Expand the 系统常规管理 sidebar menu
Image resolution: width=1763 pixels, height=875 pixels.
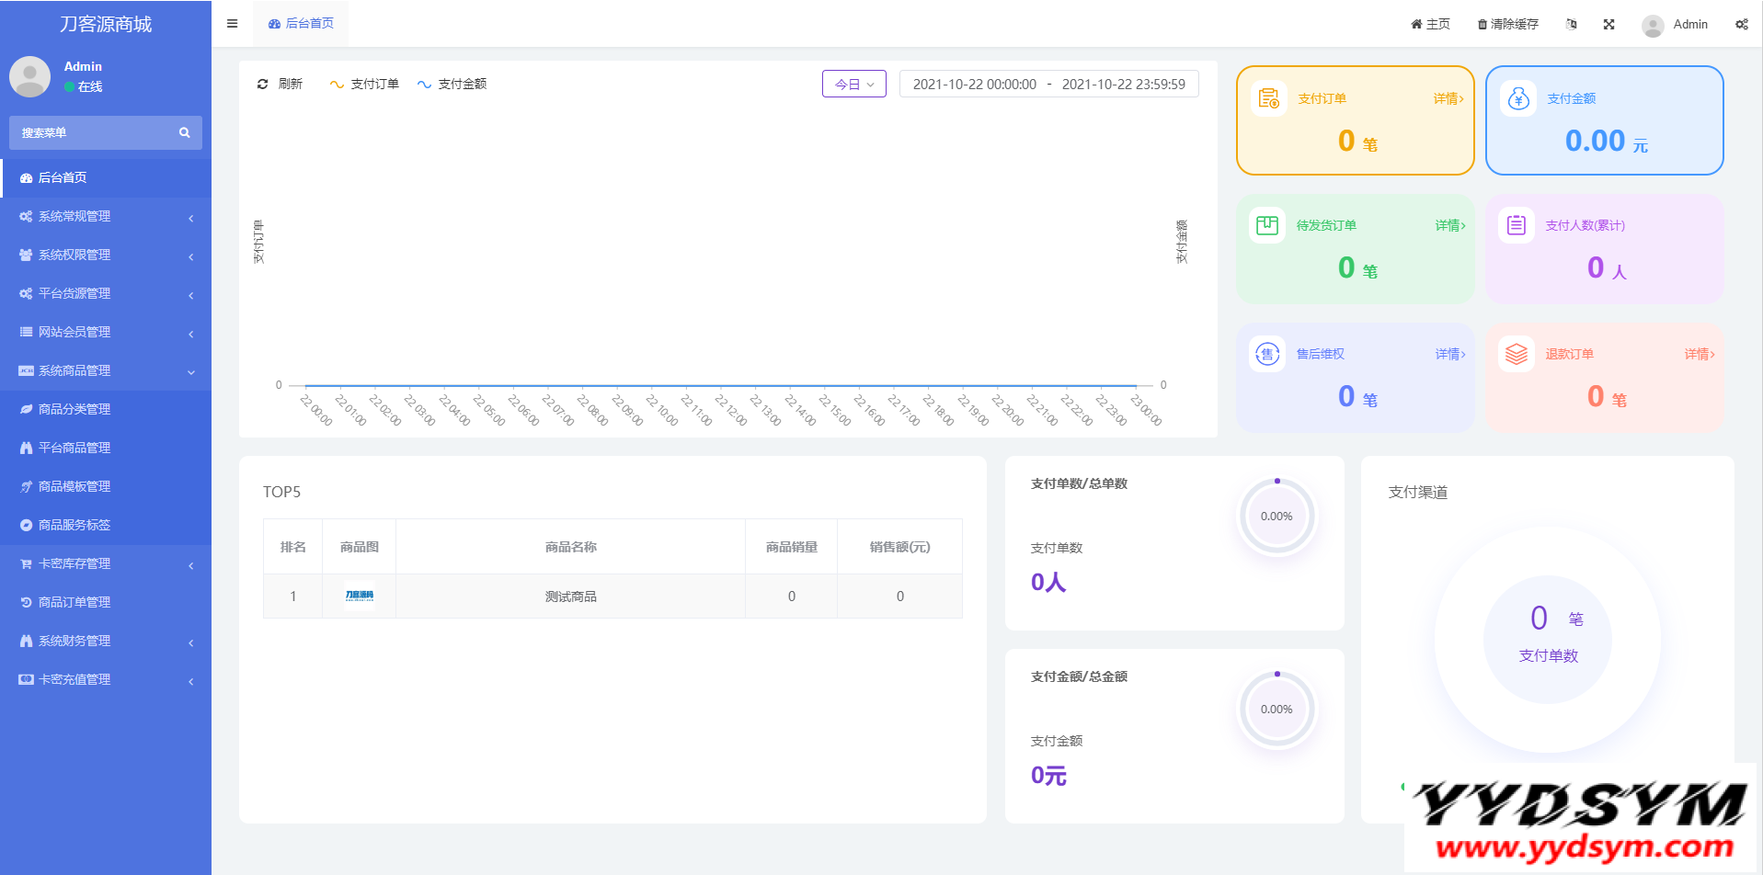coord(106,217)
